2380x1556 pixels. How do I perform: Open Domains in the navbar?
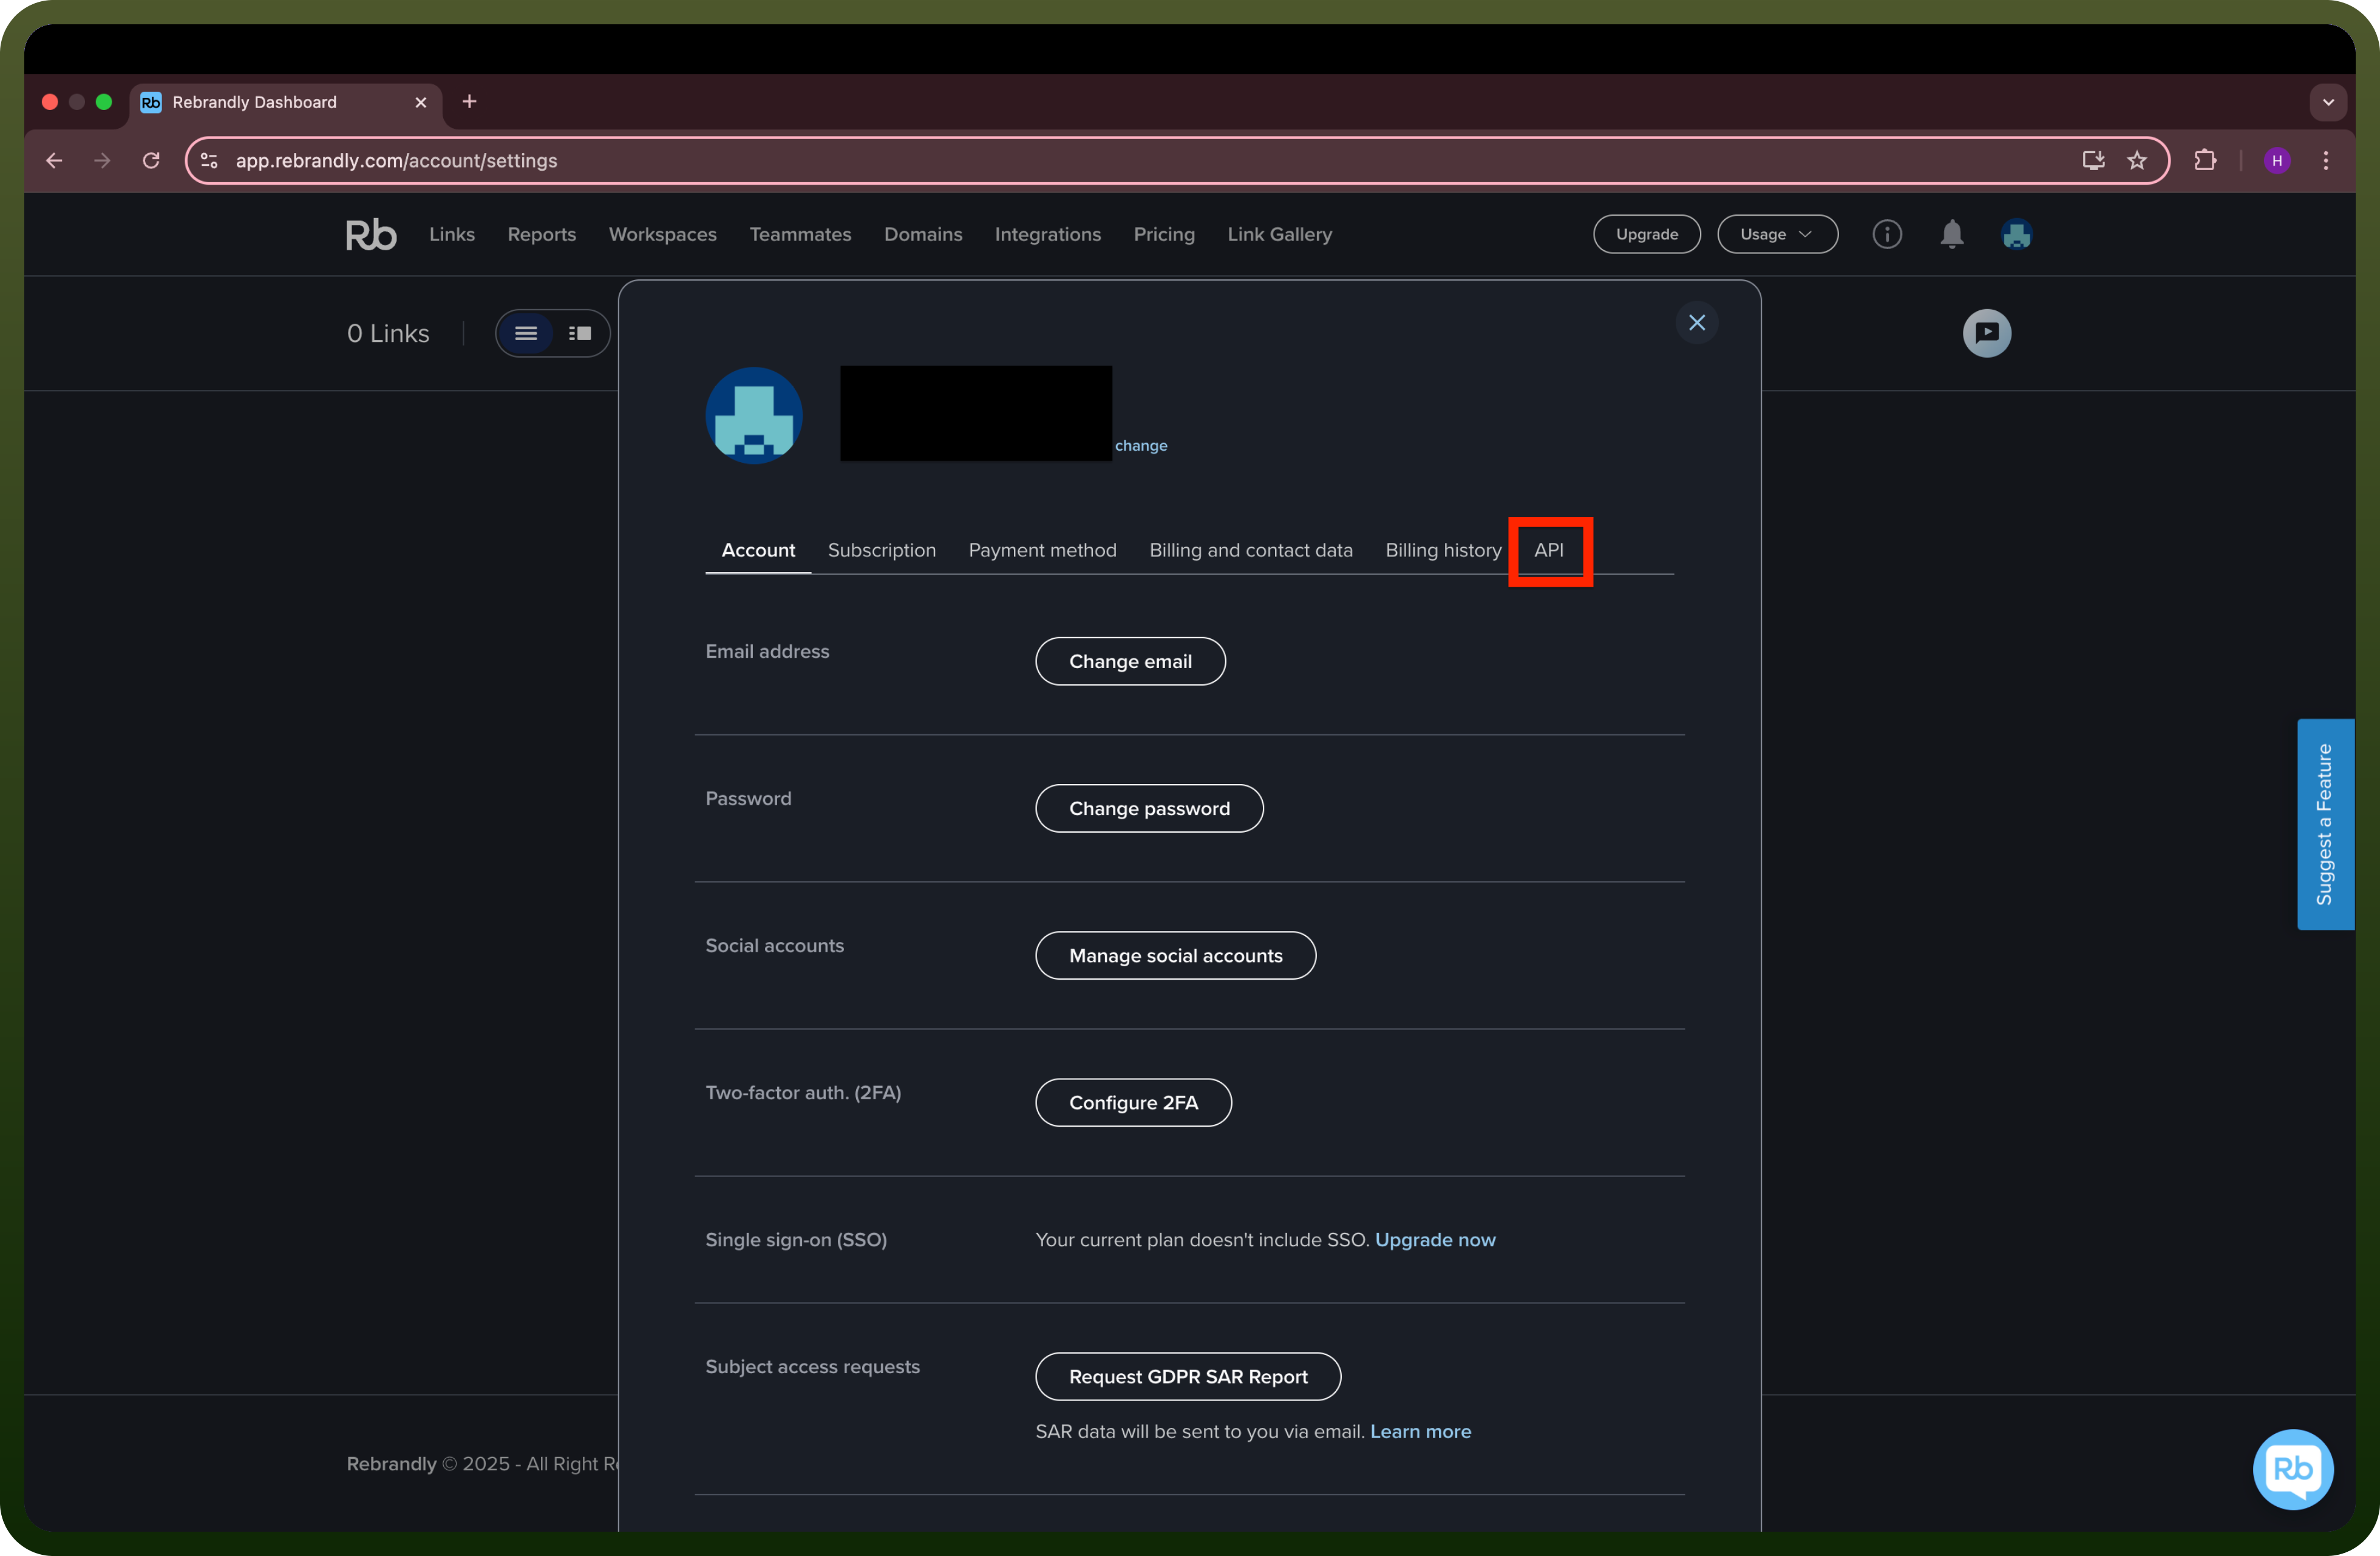tap(923, 234)
